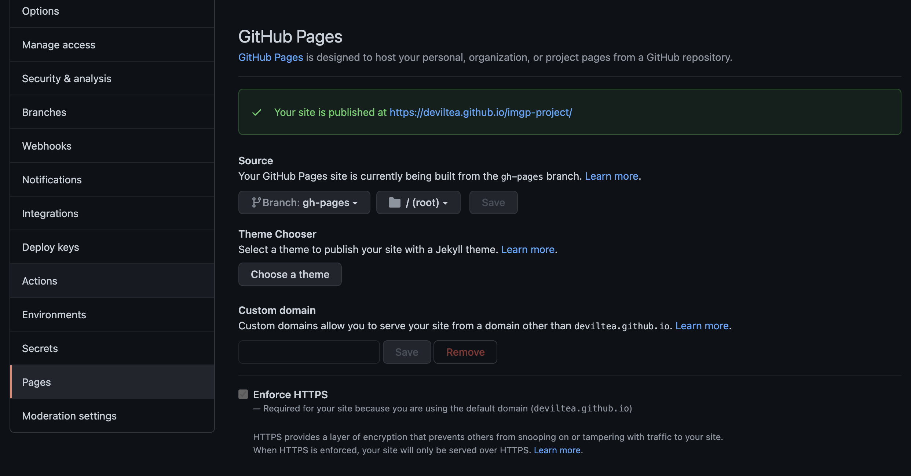Click the green published checkmark icon
Image resolution: width=911 pixels, height=476 pixels.
[x=257, y=112]
